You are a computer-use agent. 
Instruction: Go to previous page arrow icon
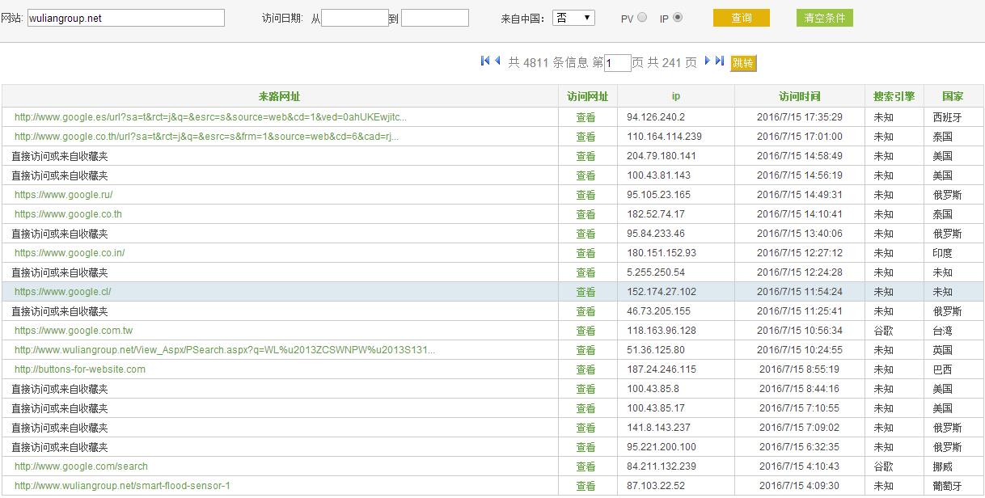[x=497, y=61]
